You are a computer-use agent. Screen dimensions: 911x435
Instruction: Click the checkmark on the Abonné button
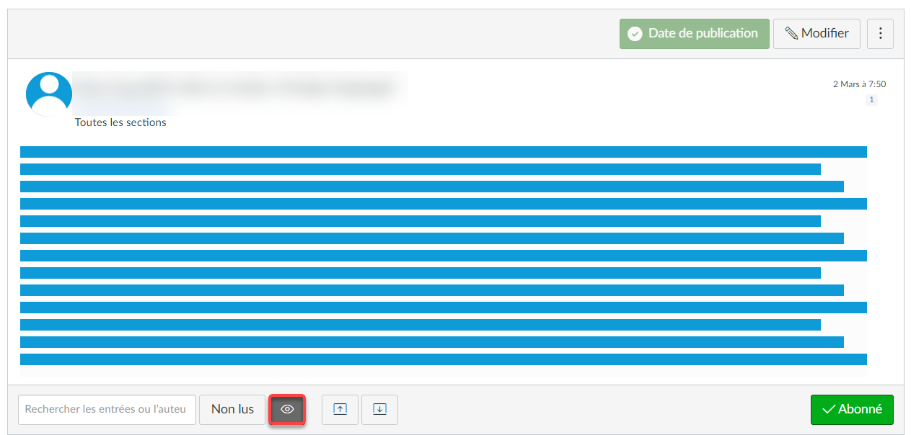click(x=829, y=409)
